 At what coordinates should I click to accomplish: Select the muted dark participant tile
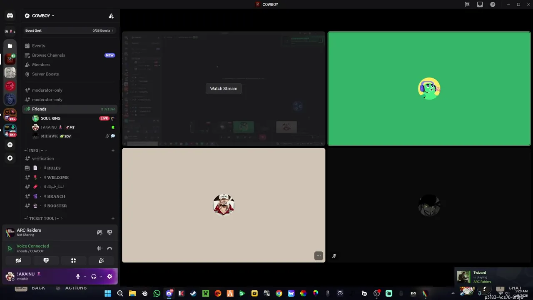[429, 205]
